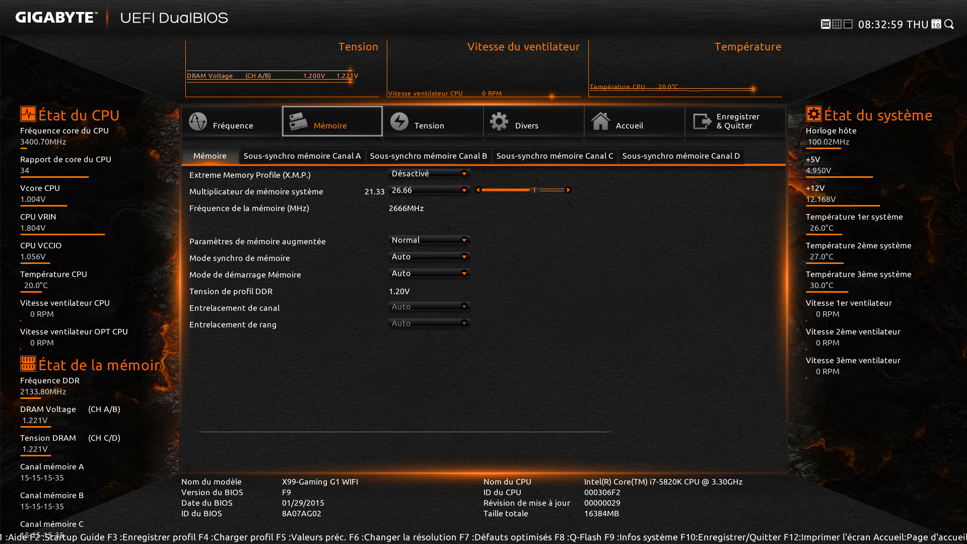Image resolution: width=967 pixels, height=544 pixels.
Task: Click the Vitesse du ventilateur graph panel
Action: (483, 69)
